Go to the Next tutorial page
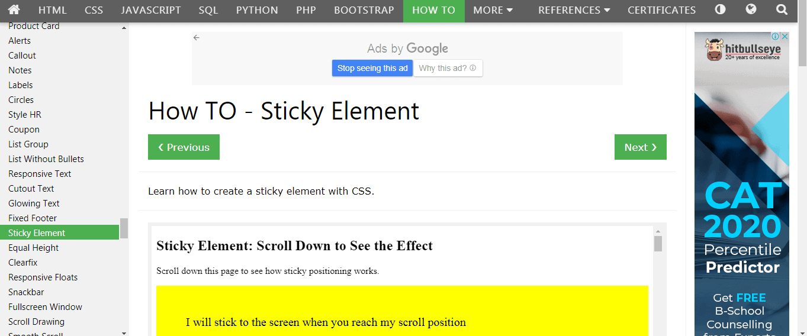Image resolution: width=807 pixels, height=336 pixels. tap(641, 147)
